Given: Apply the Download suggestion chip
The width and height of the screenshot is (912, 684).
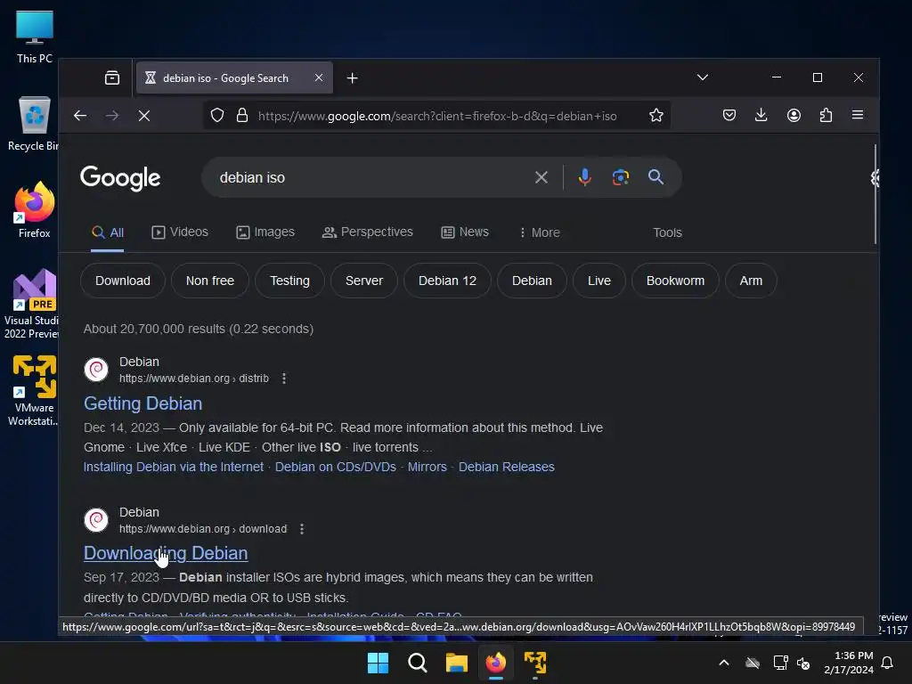Looking at the screenshot, I should [123, 281].
